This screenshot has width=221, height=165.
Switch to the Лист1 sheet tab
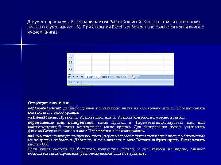click(x=92, y=77)
